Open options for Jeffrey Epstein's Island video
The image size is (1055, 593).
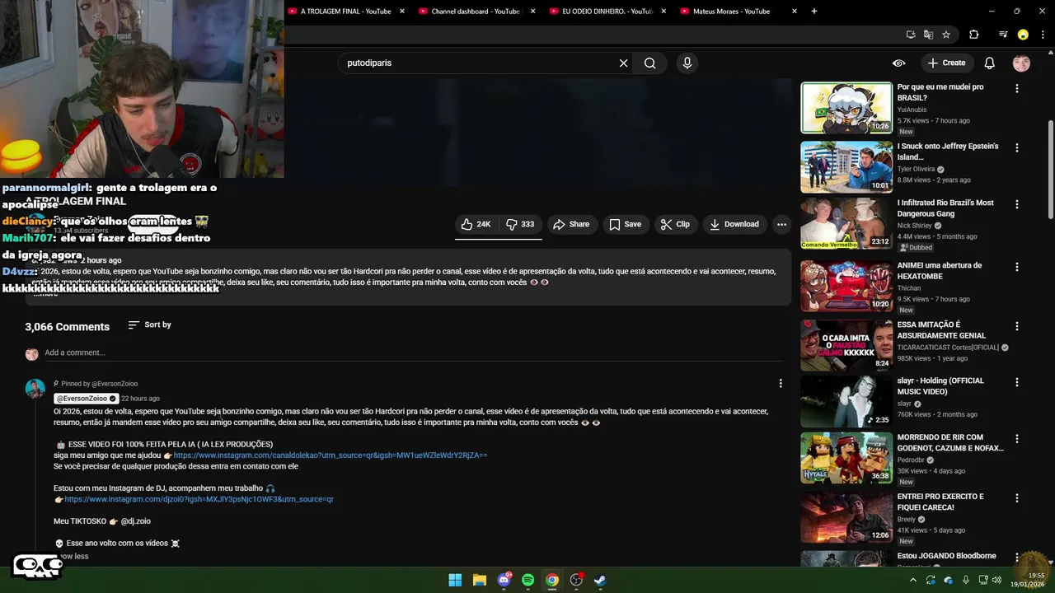[x=1016, y=147]
